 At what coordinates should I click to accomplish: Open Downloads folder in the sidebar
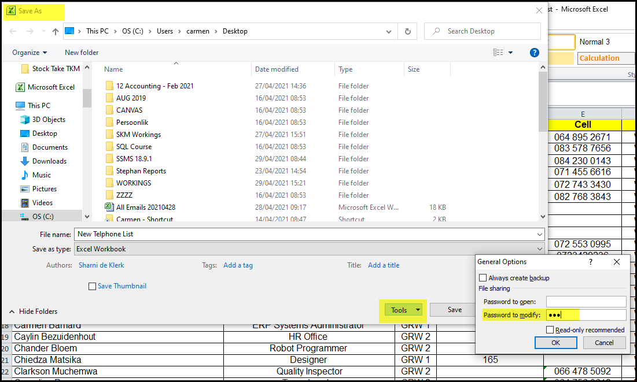coord(49,161)
